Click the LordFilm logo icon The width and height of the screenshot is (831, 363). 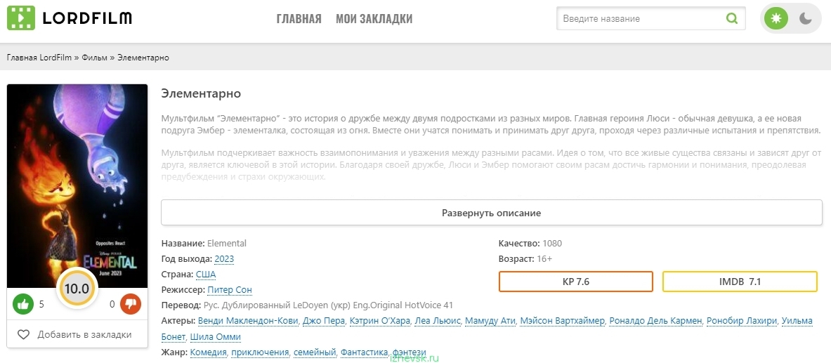20,18
